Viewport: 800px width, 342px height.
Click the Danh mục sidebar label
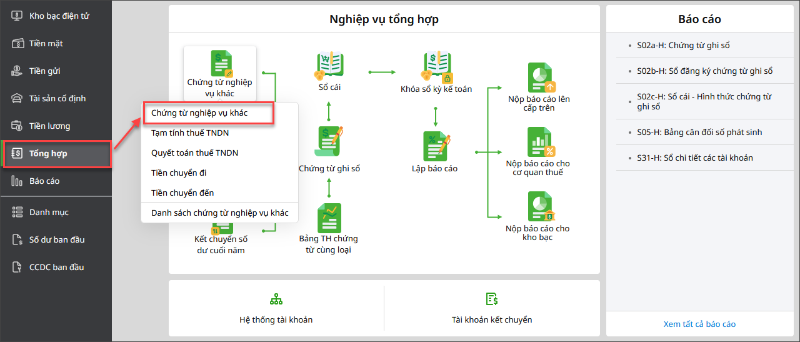(x=49, y=212)
